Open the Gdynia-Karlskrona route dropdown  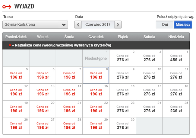(35, 24)
